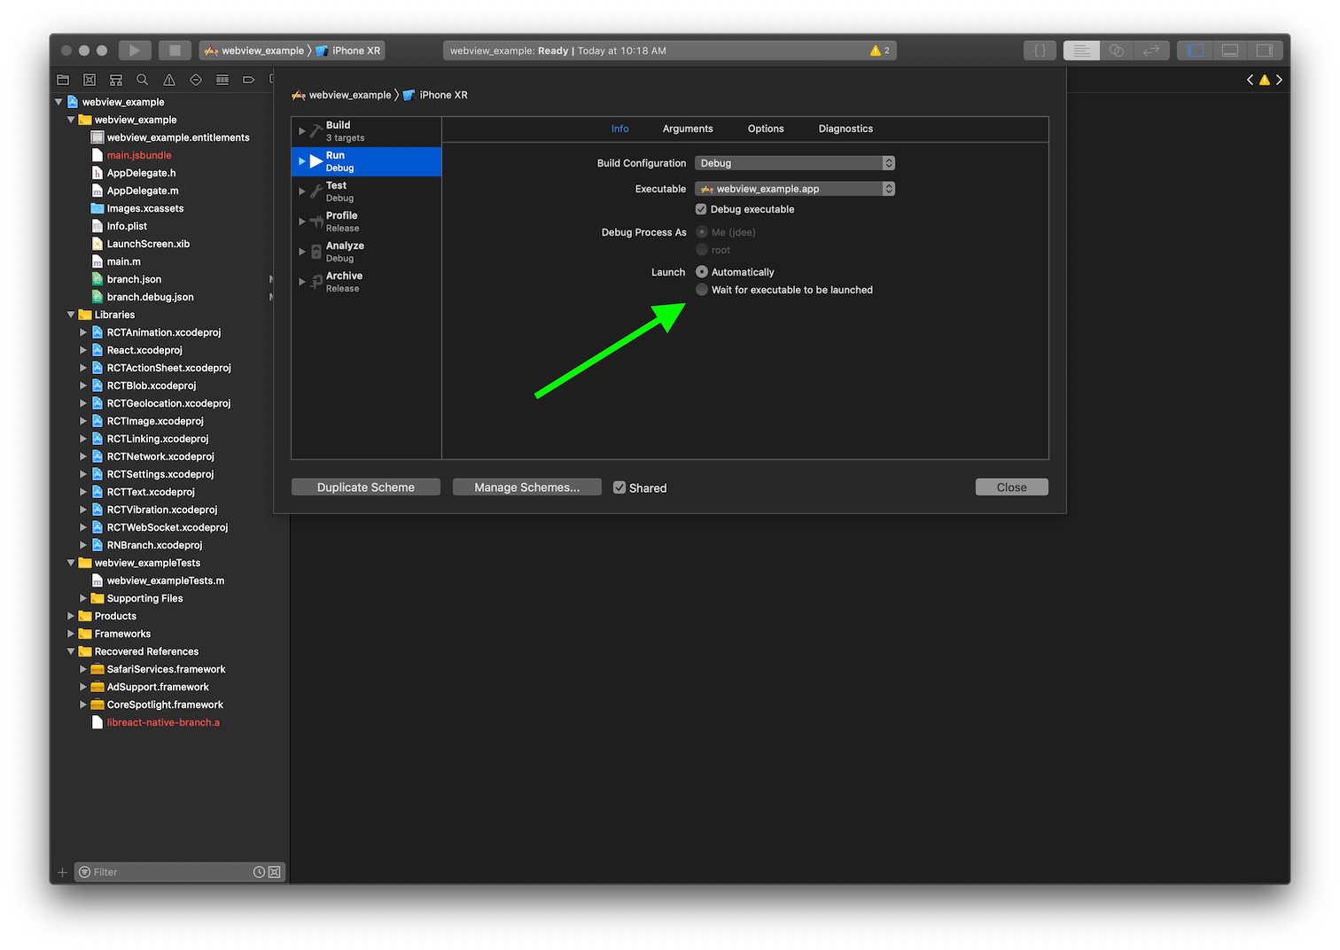
Task: Click the source-control status filter icon
Action: pyautogui.click(x=275, y=872)
